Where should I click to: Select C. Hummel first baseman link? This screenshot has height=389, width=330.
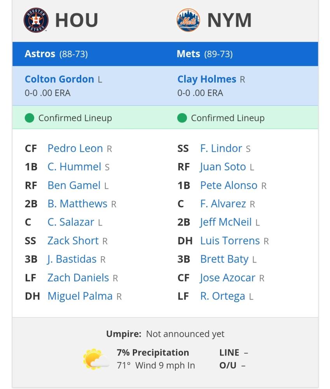point(74,167)
